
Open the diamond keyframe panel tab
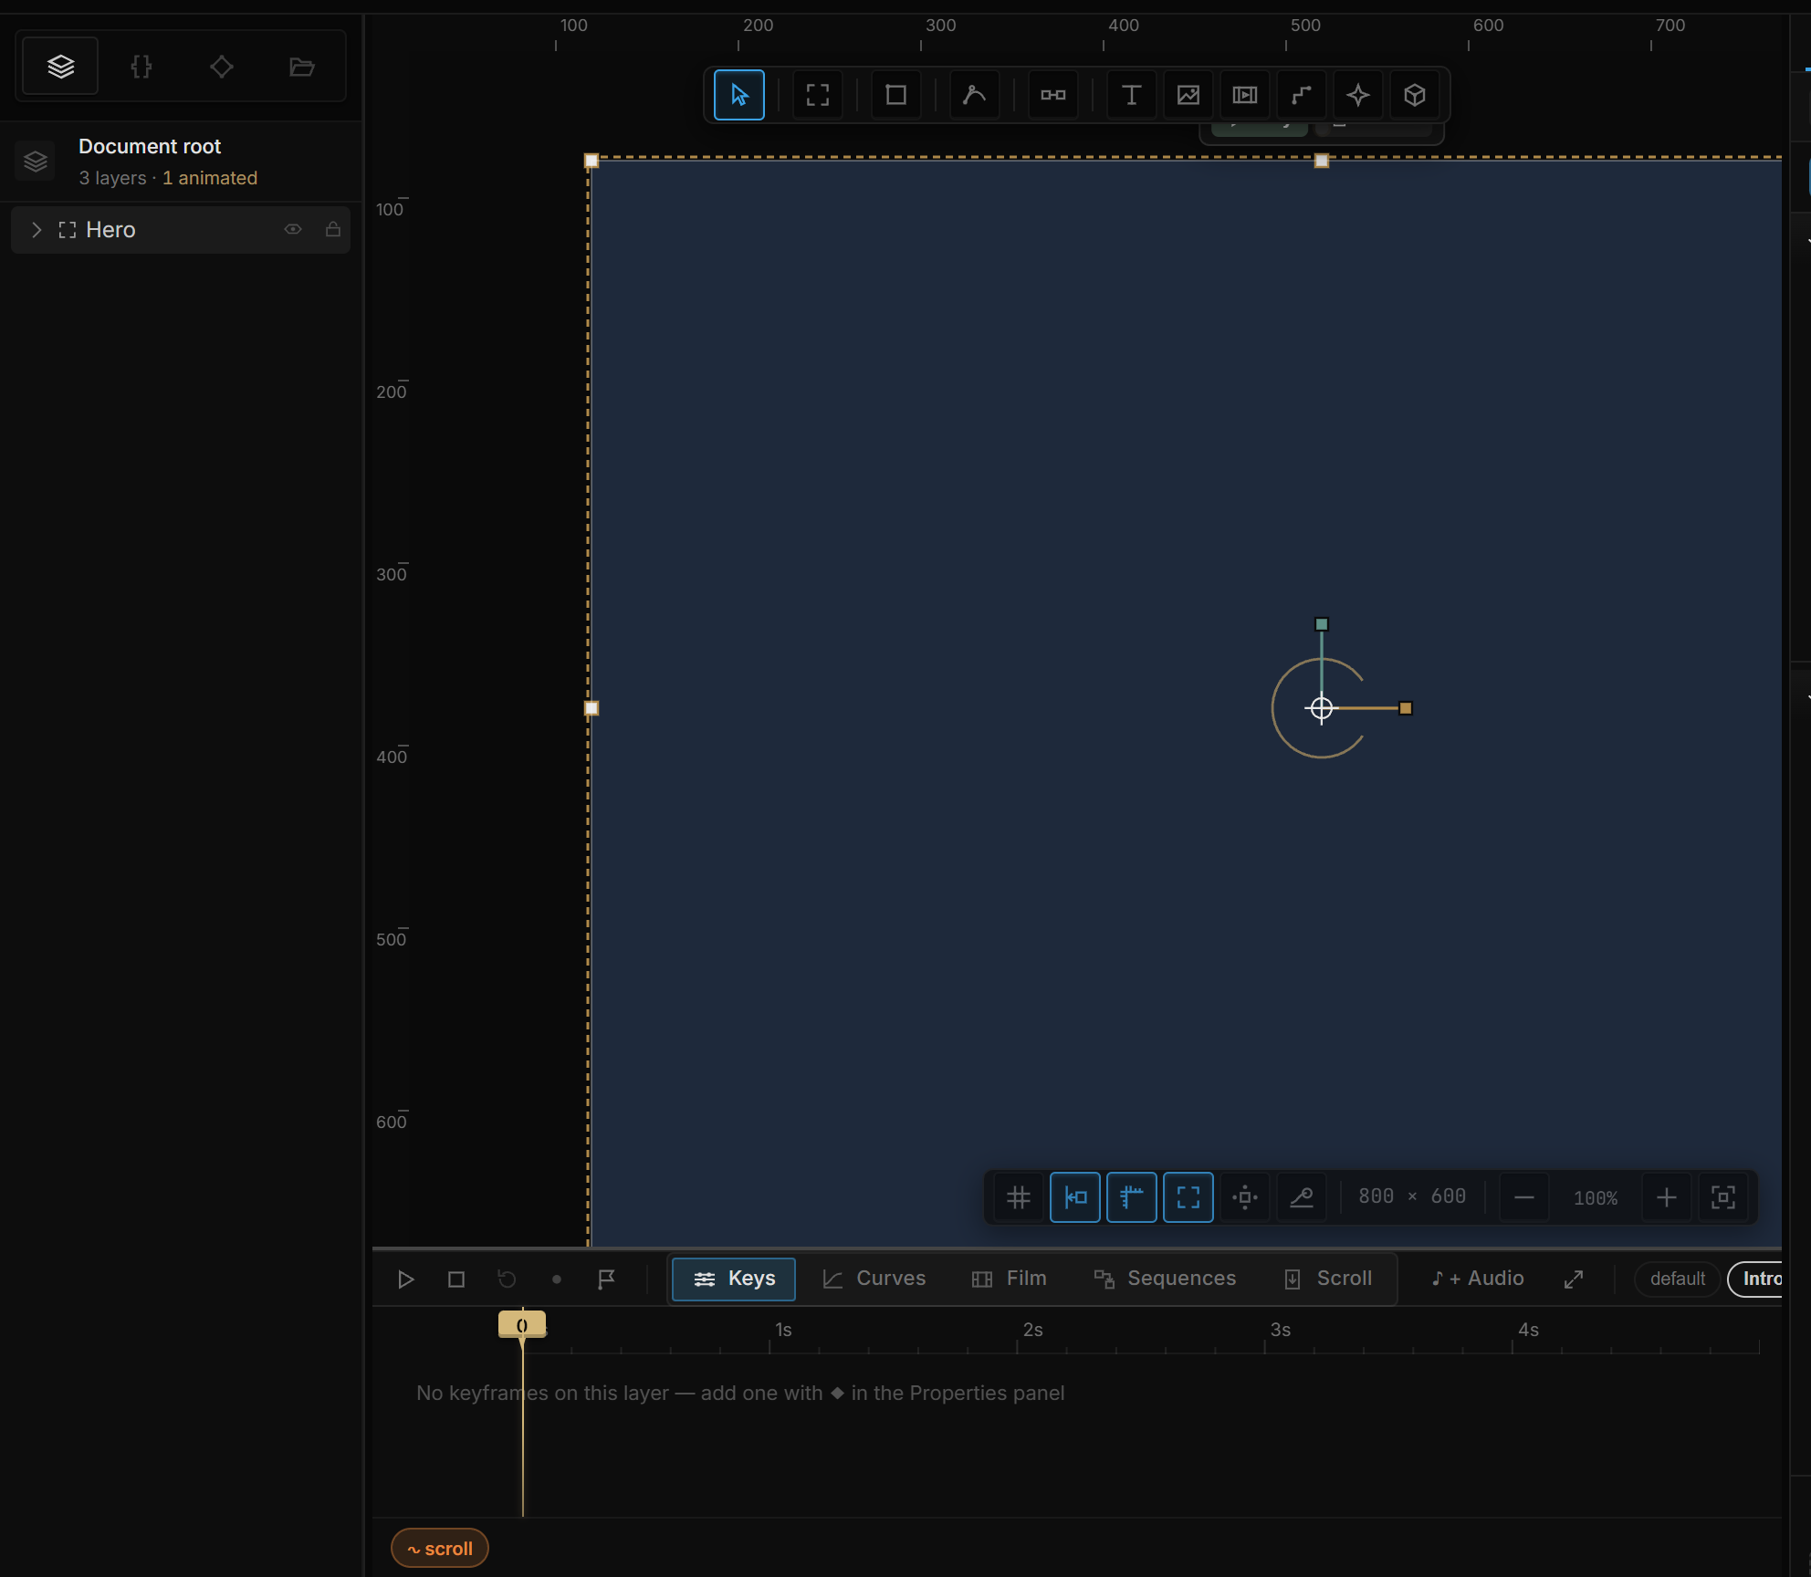221,66
